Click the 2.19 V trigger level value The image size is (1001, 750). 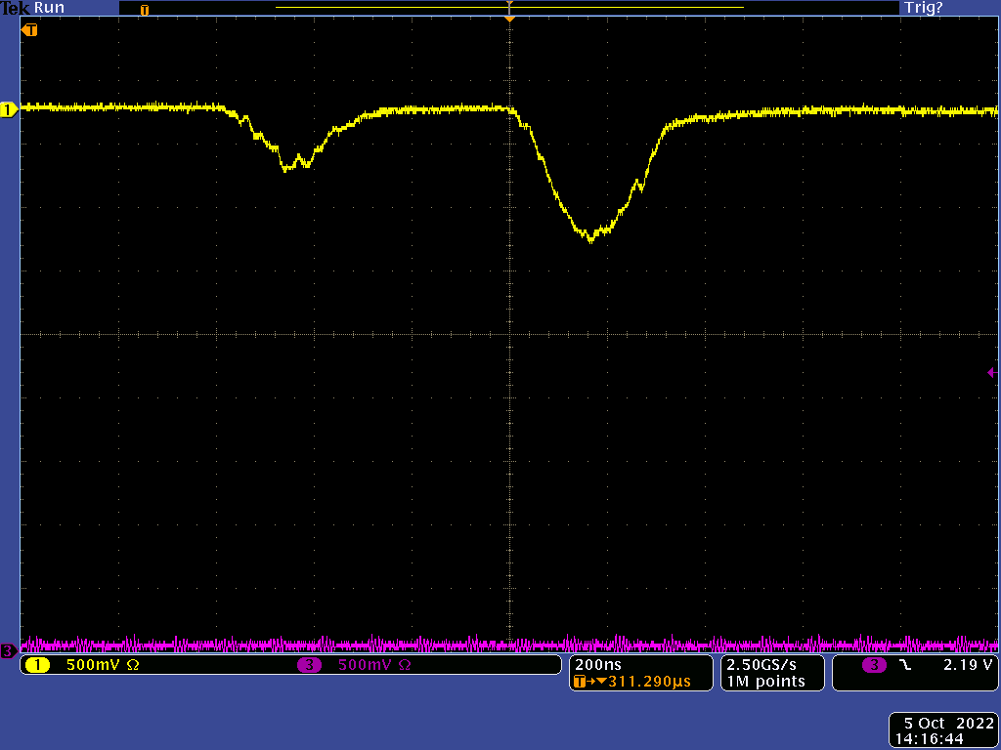(968, 665)
